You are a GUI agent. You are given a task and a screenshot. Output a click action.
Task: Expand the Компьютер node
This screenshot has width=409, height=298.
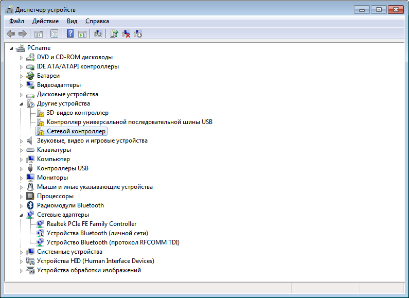click(22, 160)
